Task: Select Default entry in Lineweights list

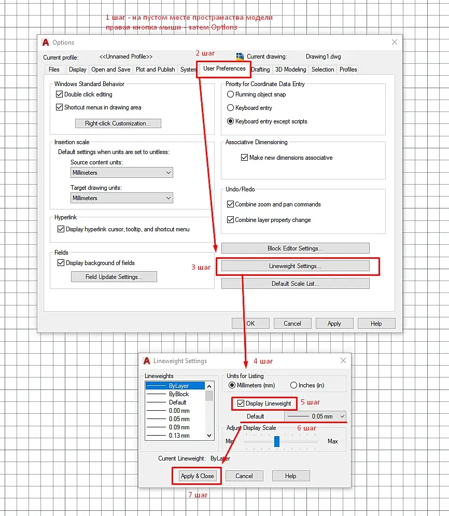Action: tap(175, 402)
